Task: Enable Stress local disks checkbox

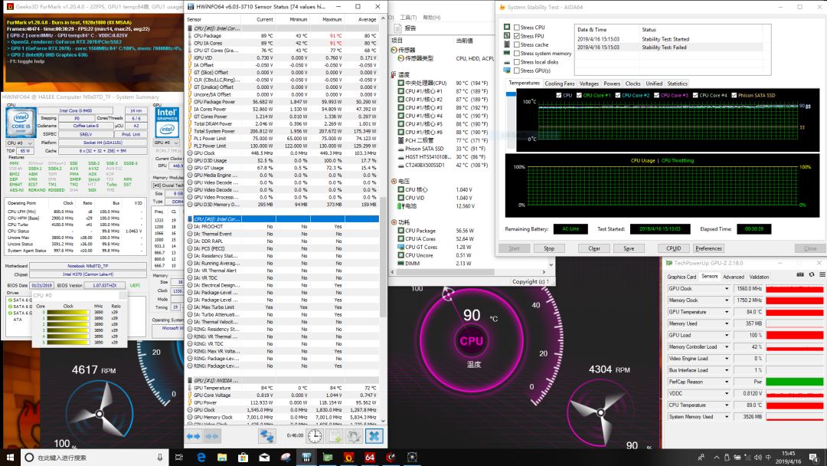Action: point(517,62)
